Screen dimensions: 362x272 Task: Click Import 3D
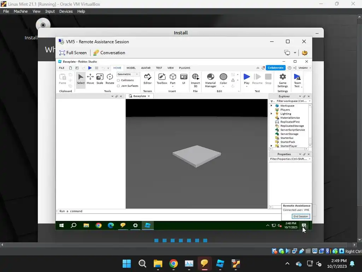coord(195,80)
